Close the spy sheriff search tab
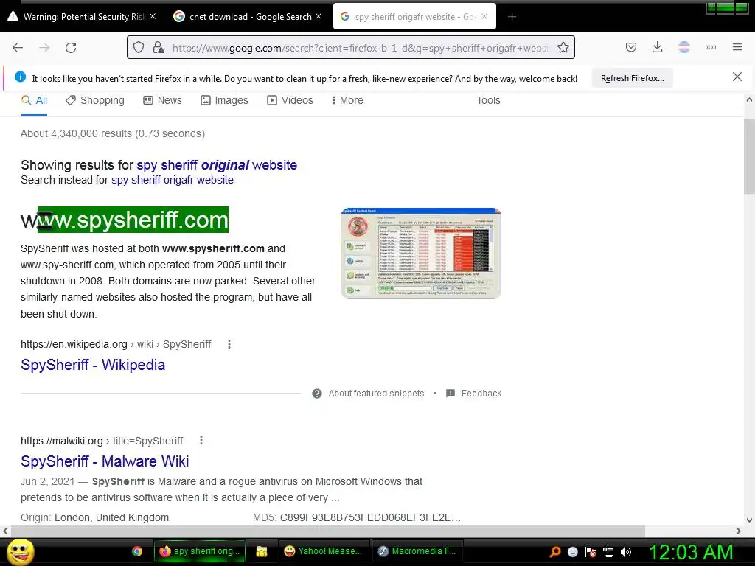 tap(484, 16)
